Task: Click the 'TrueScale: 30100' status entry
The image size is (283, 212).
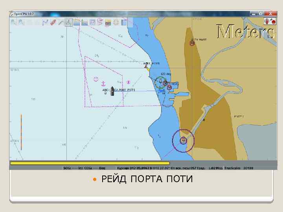Action: click(239, 168)
